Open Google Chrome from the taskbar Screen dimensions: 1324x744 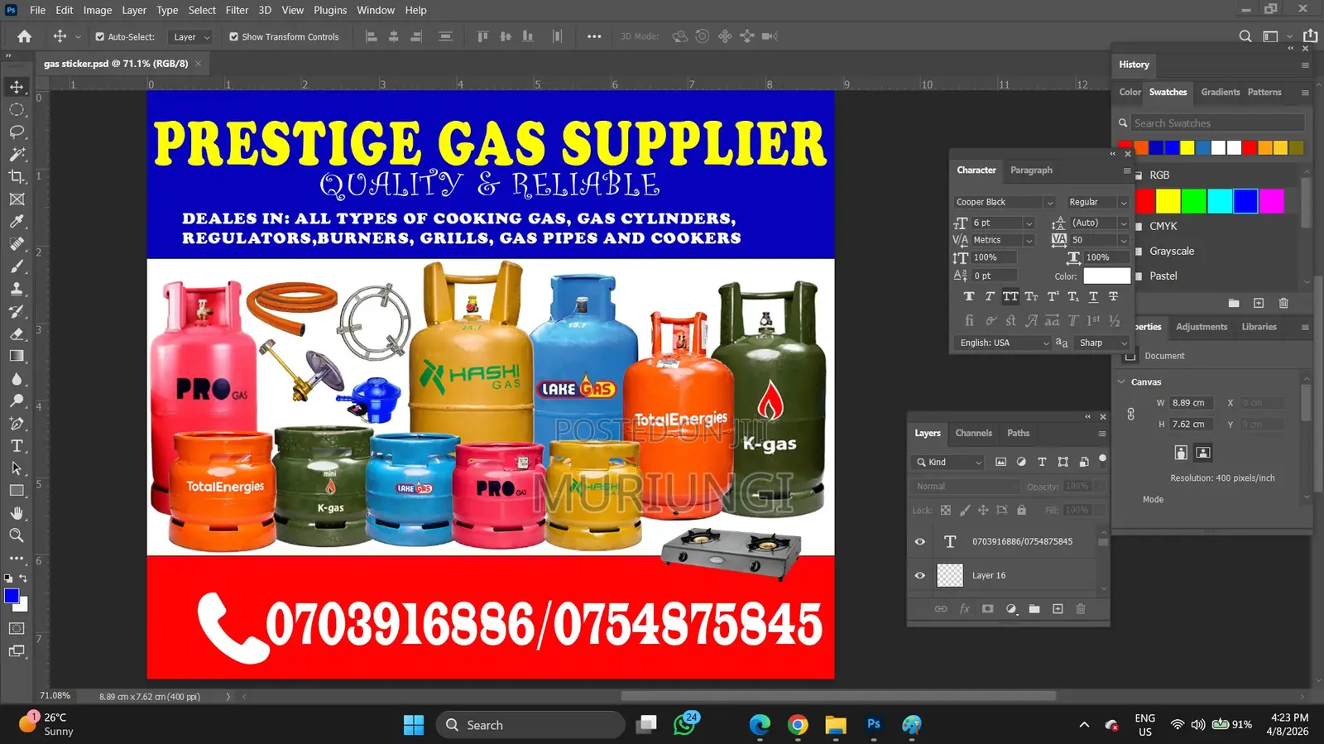[x=798, y=725]
